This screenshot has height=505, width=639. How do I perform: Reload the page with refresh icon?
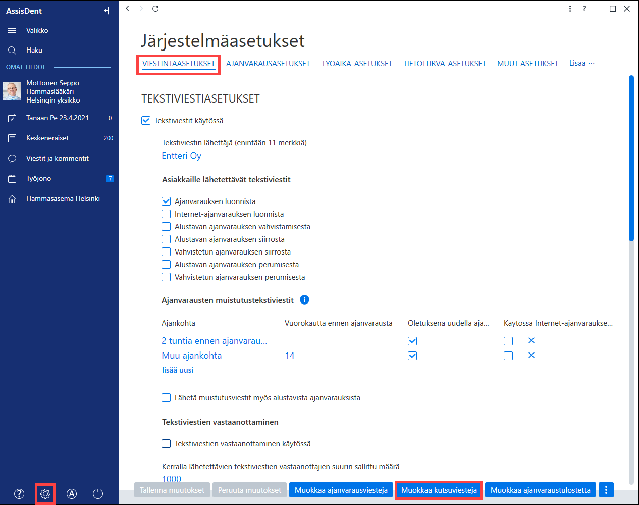coord(155,8)
